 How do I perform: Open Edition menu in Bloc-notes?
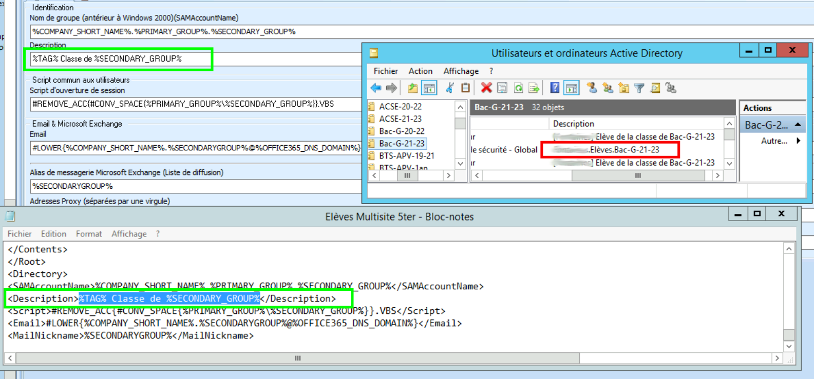53,234
